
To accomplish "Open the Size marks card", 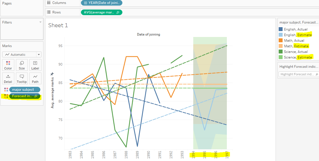I will pyautogui.click(x=22, y=65).
